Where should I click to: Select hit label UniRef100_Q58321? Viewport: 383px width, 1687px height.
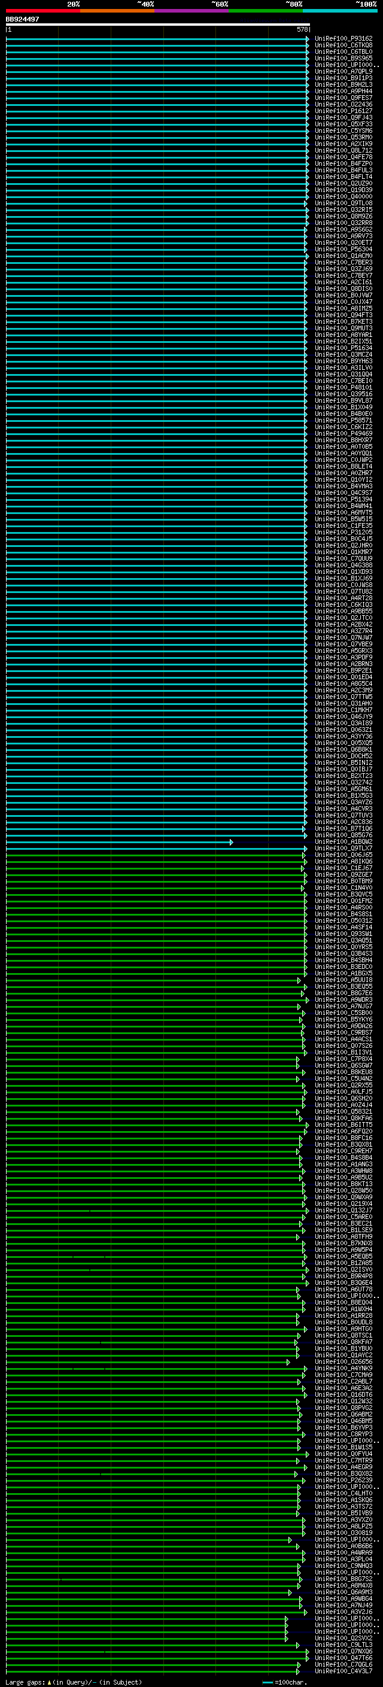344,1111
